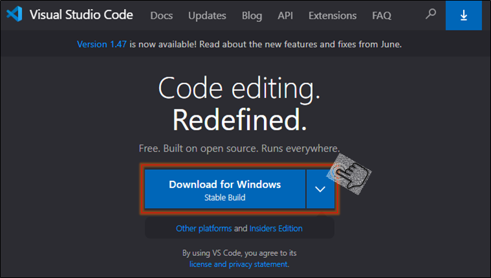Go to the Updates page
This screenshot has width=491, height=278.
click(x=207, y=16)
